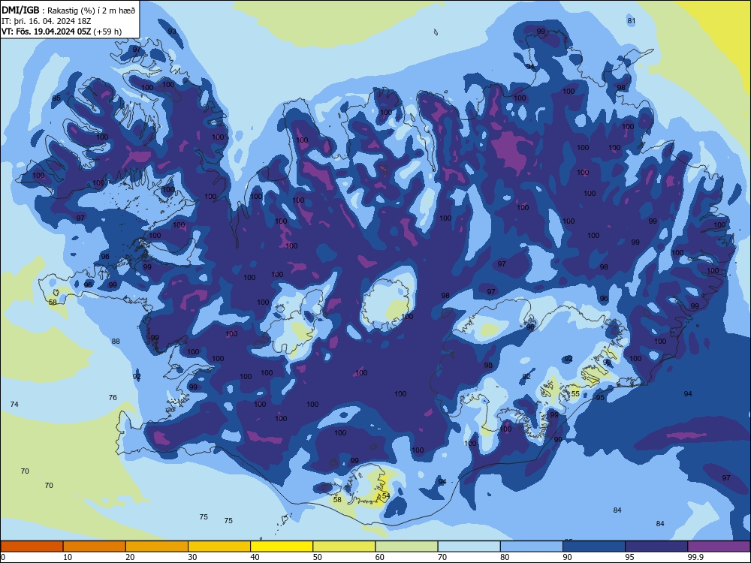Pick the 95–99.9 navy legend swatch
Viewport: 751px width, 563px height.
click(656, 546)
